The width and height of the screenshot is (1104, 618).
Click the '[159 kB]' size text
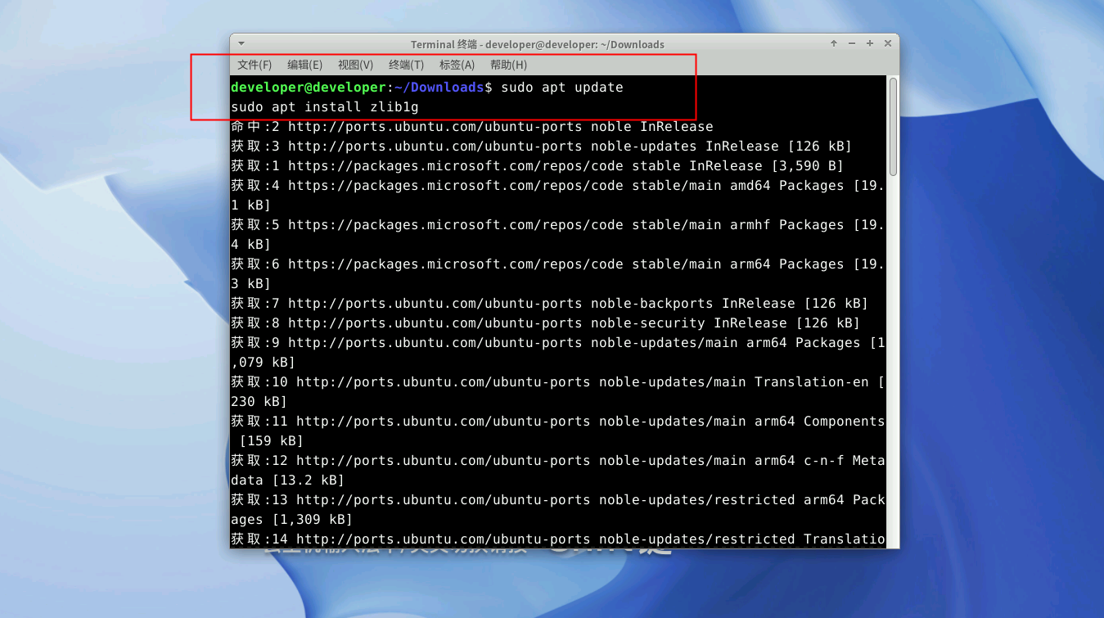click(272, 440)
